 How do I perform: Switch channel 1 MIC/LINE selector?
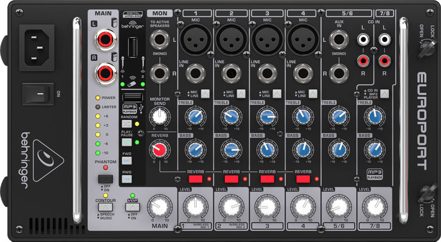pyautogui.click(x=205, y=94)
